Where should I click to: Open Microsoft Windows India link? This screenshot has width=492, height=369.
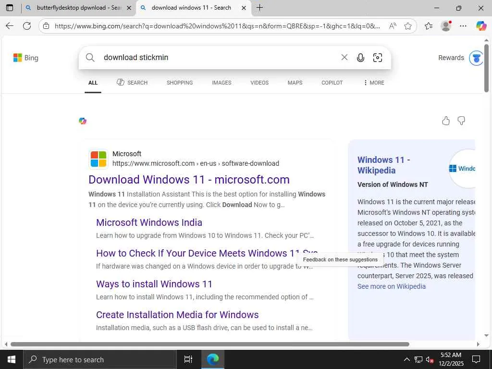[149, 222]
